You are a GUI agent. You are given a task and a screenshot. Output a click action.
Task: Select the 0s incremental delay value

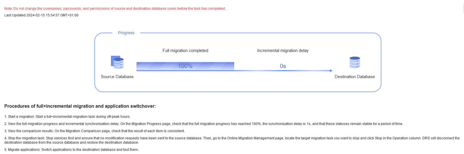pos(283,66)
